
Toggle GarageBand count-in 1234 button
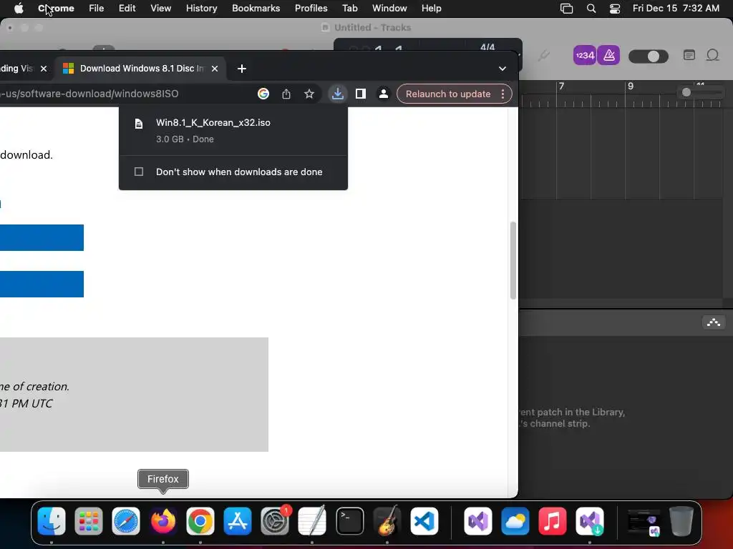584,56
